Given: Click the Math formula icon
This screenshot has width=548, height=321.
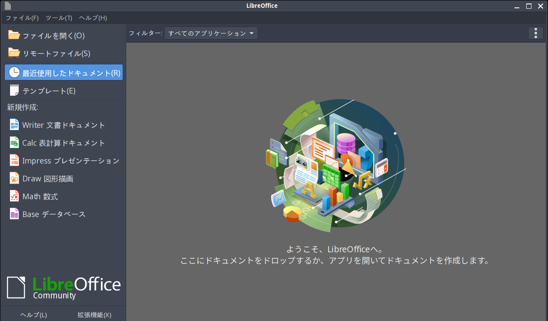Looking at the screenshot, I should pyautogui.click(x=14, y=196).
